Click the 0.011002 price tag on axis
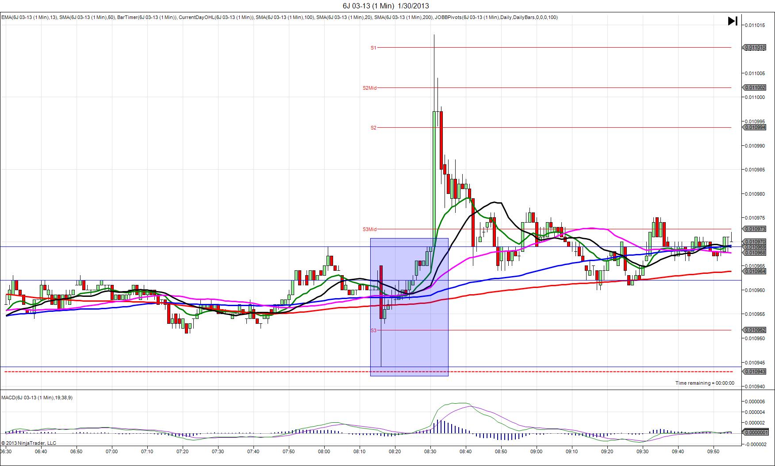The height and width of the screenshot is (466, 775). [754, 87]
